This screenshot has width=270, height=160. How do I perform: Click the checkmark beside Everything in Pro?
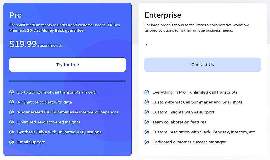pyautogui.click(x=147, y=92)
